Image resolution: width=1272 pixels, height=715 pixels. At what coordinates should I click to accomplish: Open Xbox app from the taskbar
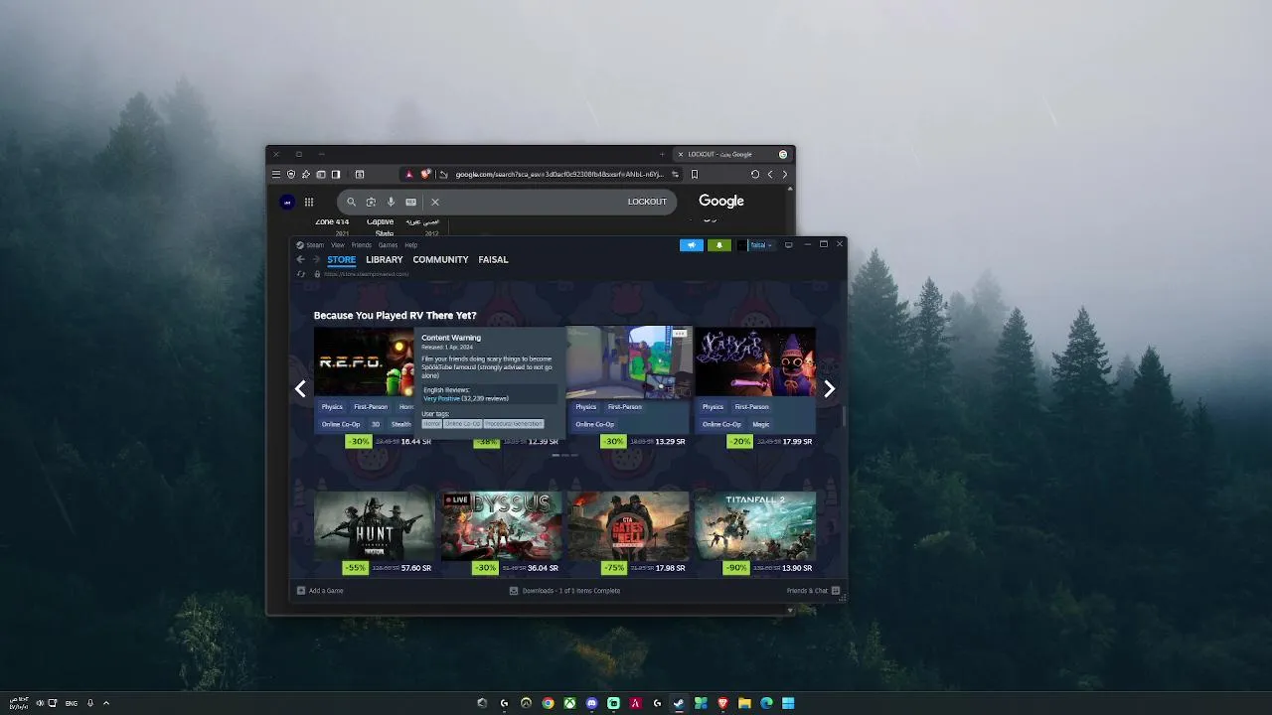click(569, 703)
